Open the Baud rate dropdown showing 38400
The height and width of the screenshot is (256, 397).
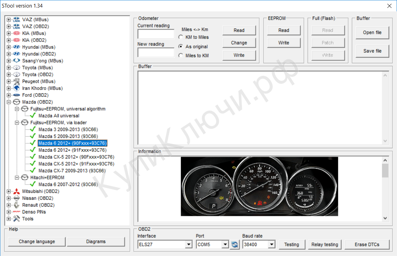(272, 245)
